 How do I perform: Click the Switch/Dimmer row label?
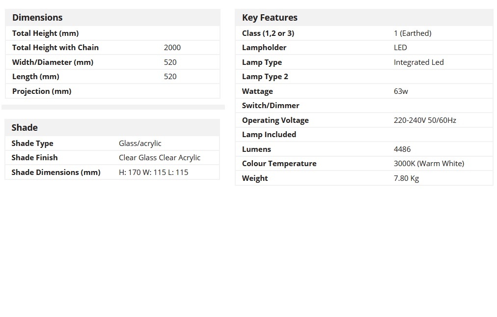click(271, 106)
